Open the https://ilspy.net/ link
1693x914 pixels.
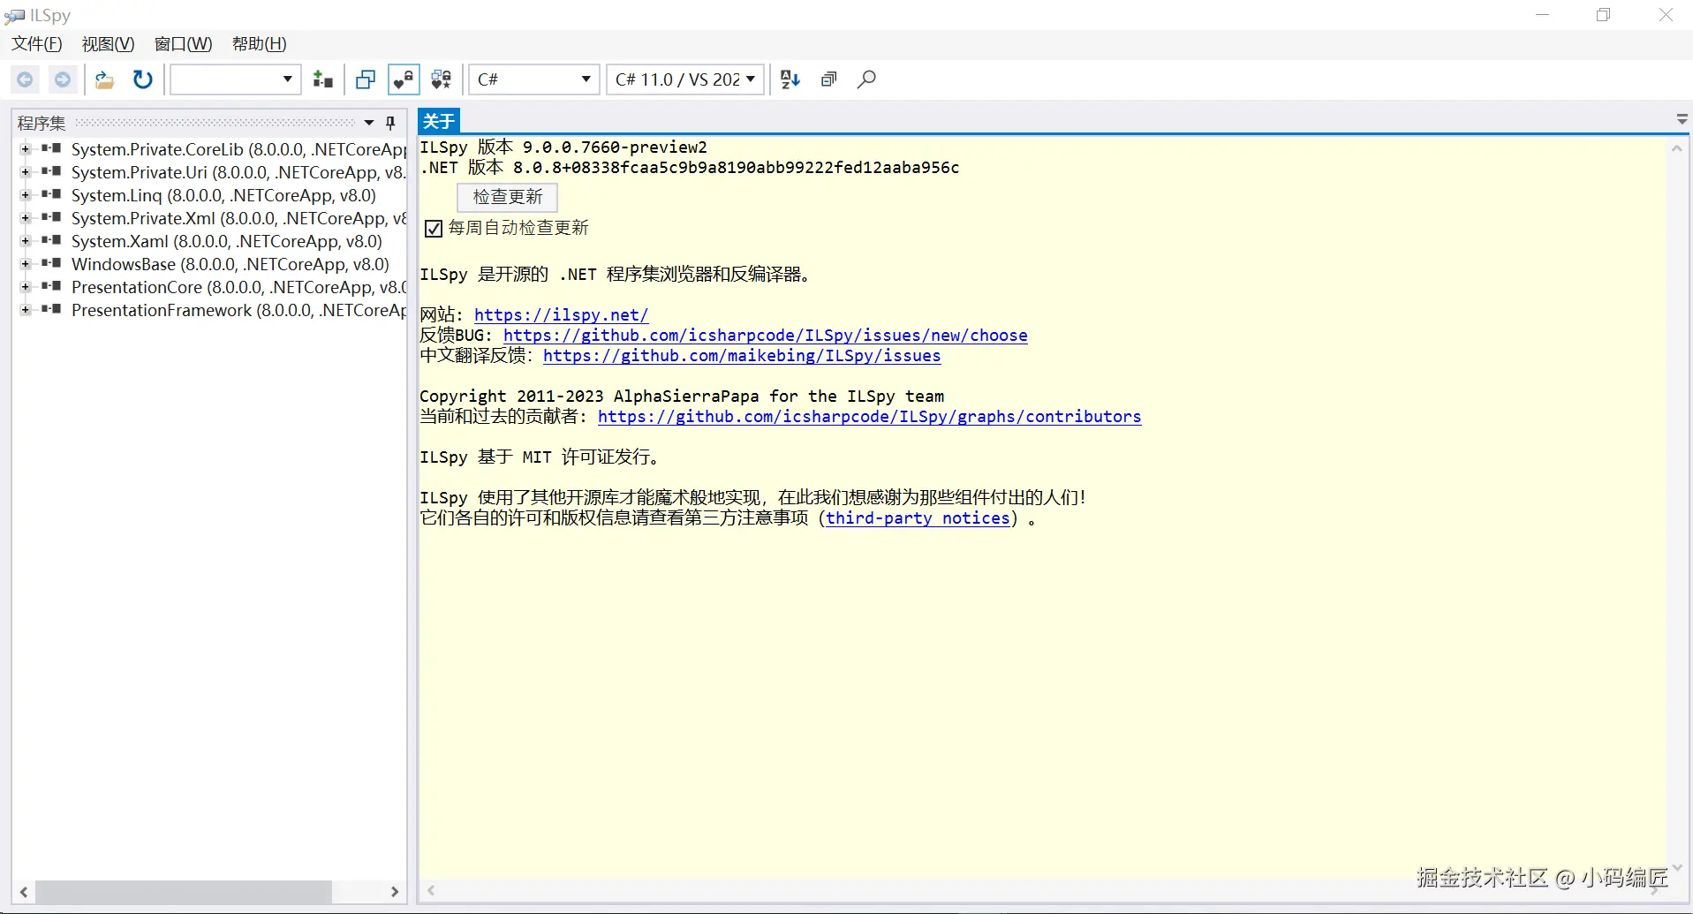(562, 315)
